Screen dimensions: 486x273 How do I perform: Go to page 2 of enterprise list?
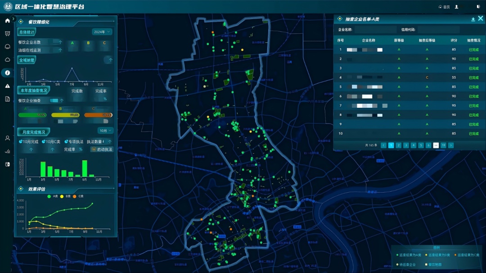[x=399, y=145]
